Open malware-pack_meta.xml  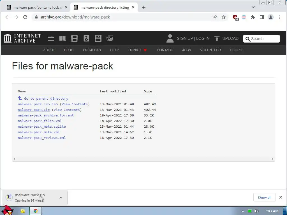point(39,132)
